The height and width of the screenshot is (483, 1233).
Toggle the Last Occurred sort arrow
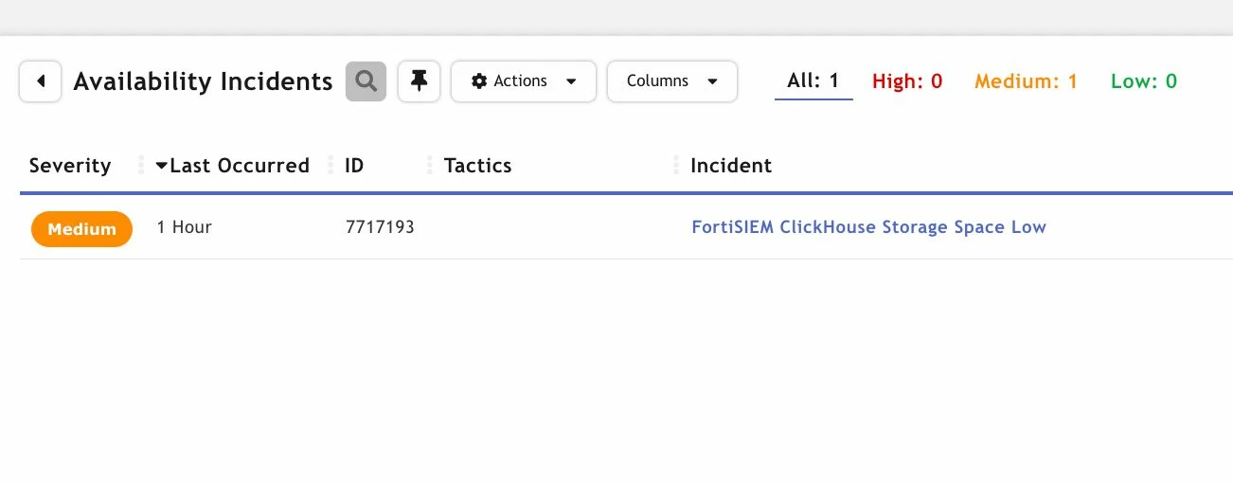pyautogui.click(x=162, y=166)
